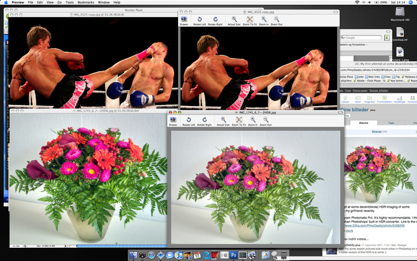The height and width of the screenshot is (261, 417).
Task: Zoom In on IMG_9525 copy.jpg Preview window
Action: [264, 21]
